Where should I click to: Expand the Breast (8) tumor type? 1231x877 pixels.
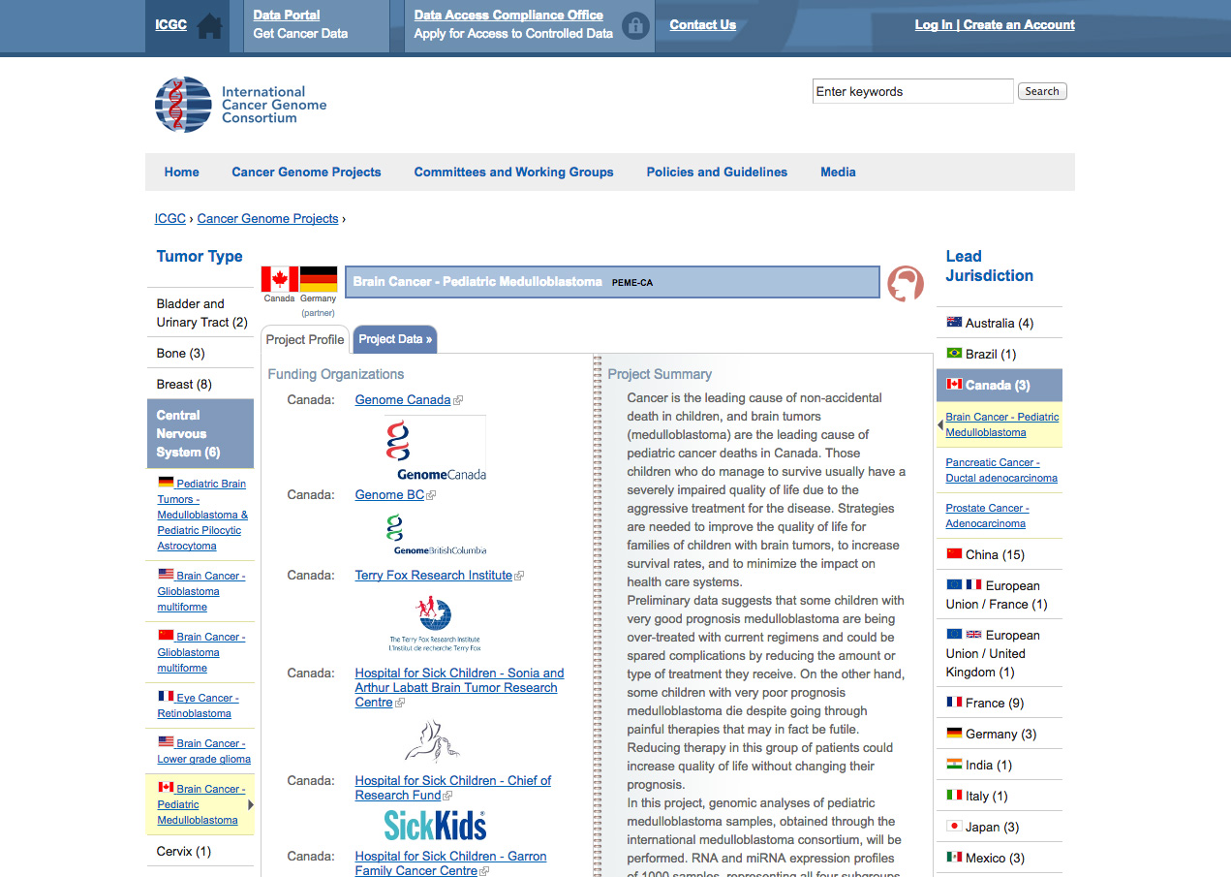[x=184, y=384]
